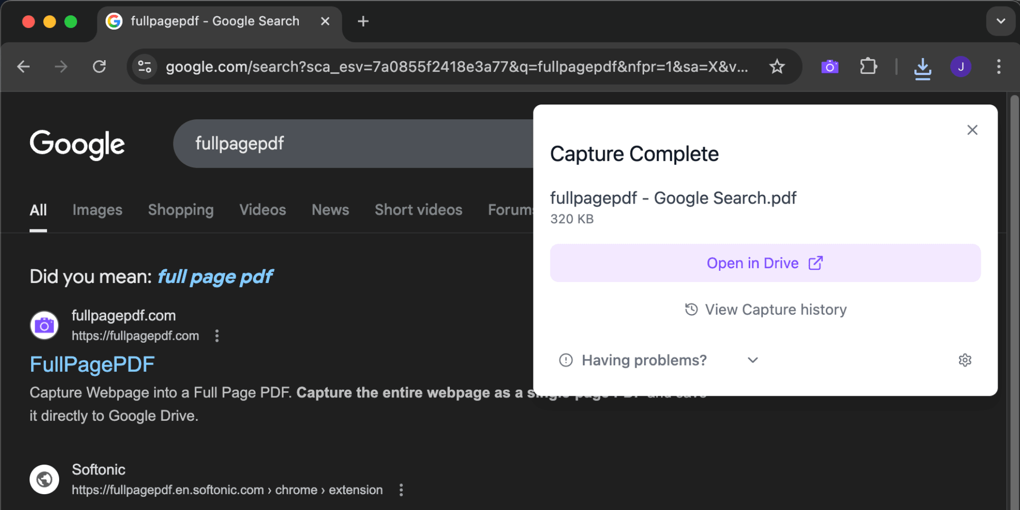
Task: Click the Softonic globe favicon
Action: 44,479
